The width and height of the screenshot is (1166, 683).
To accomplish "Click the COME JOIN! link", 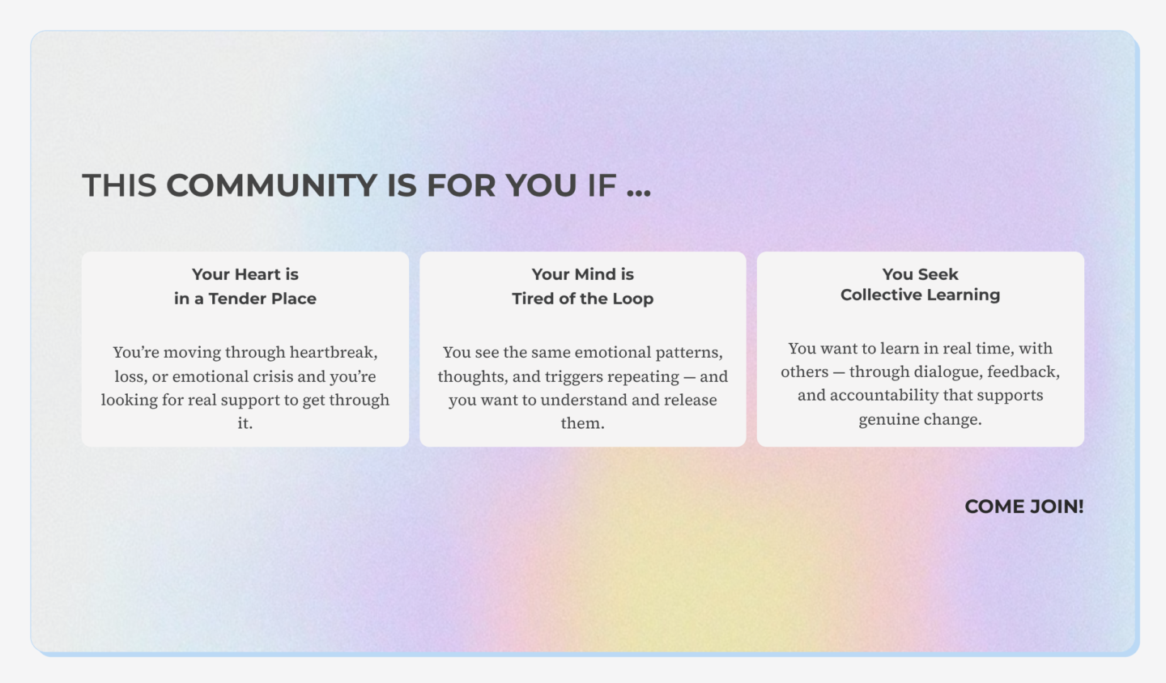I will tap(1023, 507).
